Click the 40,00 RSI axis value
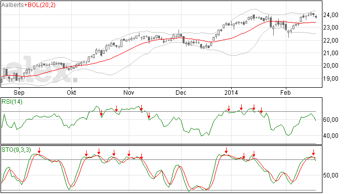 click(x=330, y=136)
